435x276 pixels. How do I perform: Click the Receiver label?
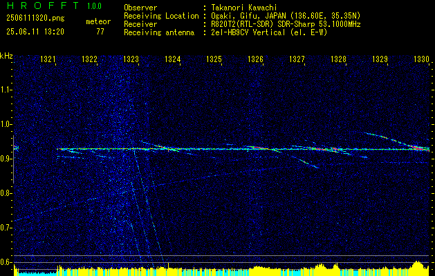(x=140, y=24)
